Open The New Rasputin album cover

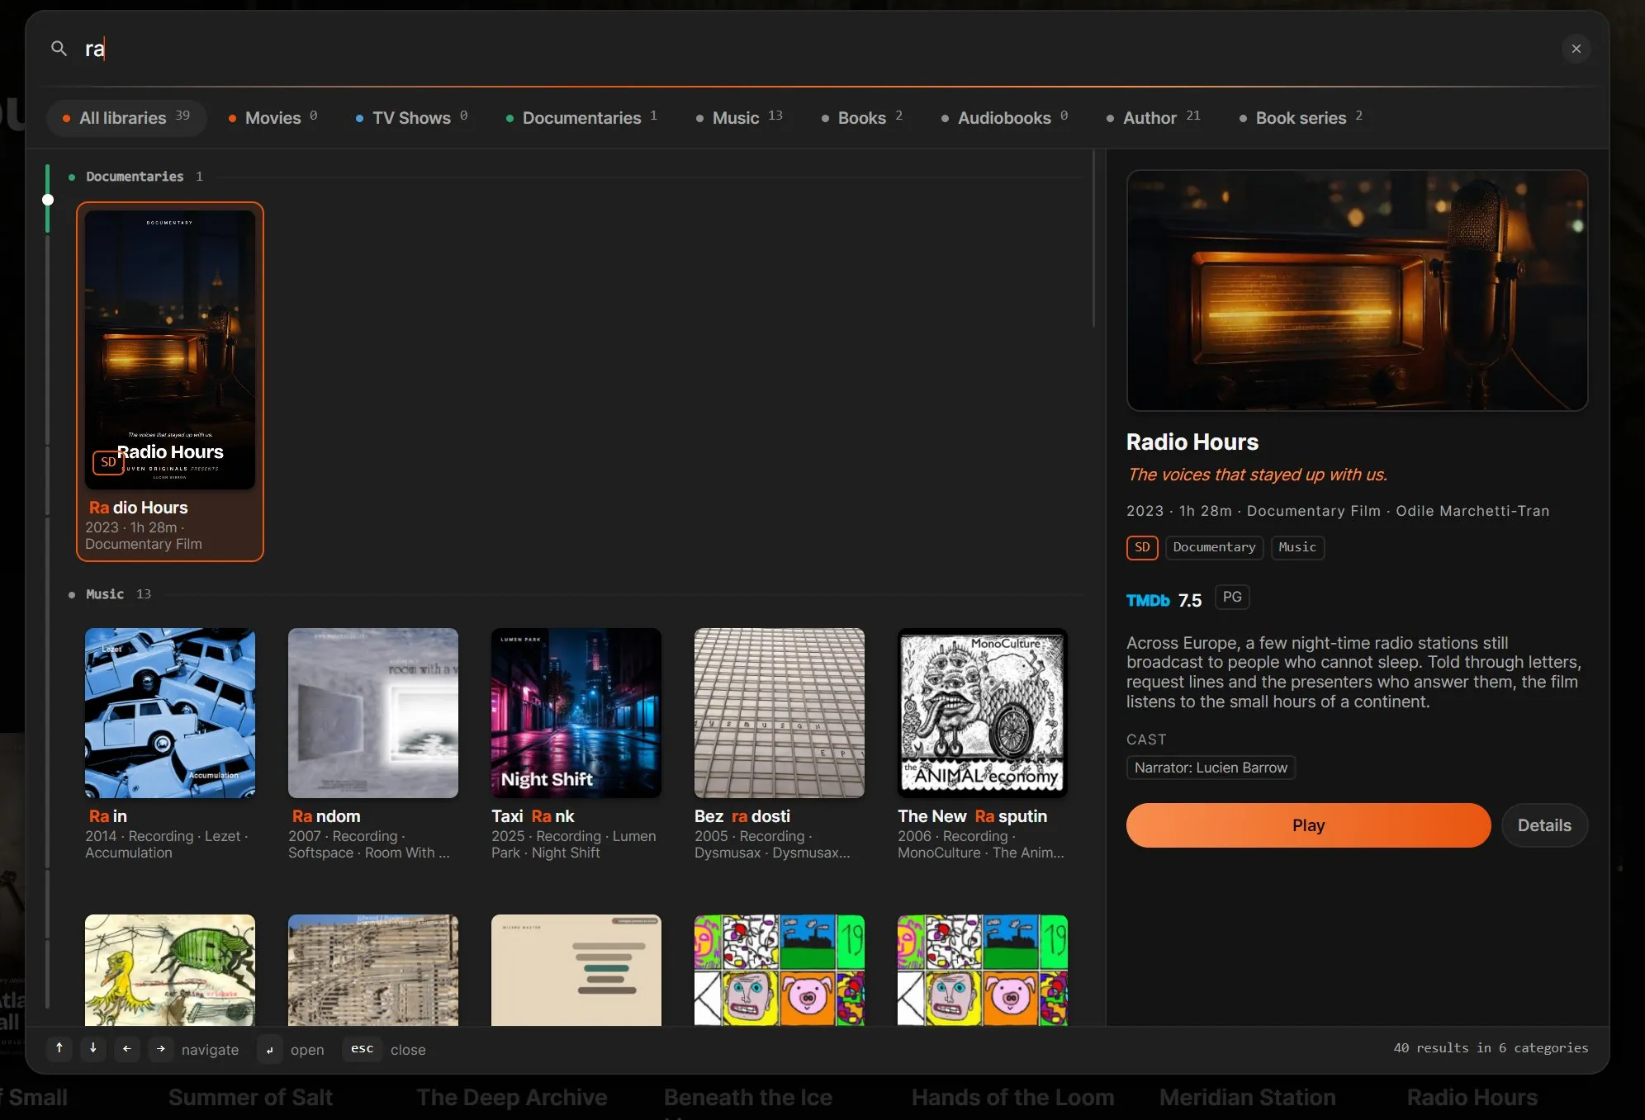(983, 713)
